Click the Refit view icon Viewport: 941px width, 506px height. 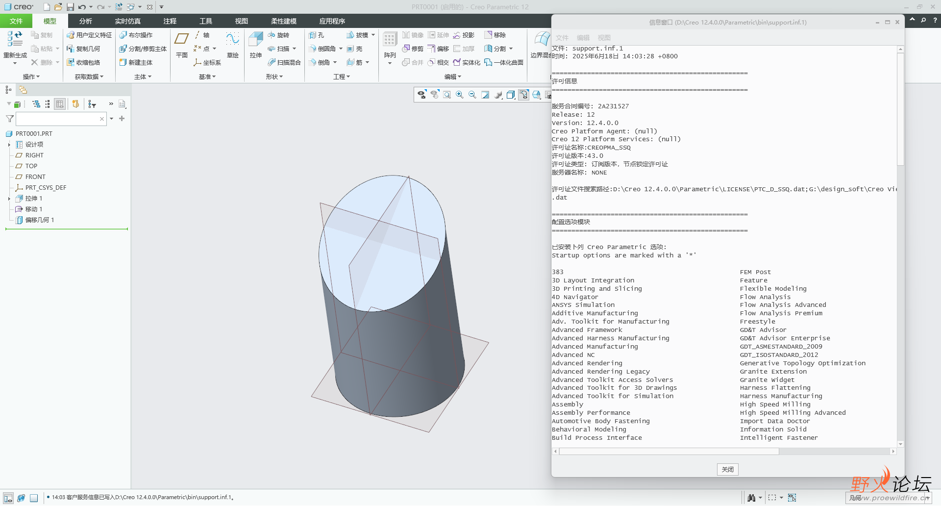pos(447,95)
